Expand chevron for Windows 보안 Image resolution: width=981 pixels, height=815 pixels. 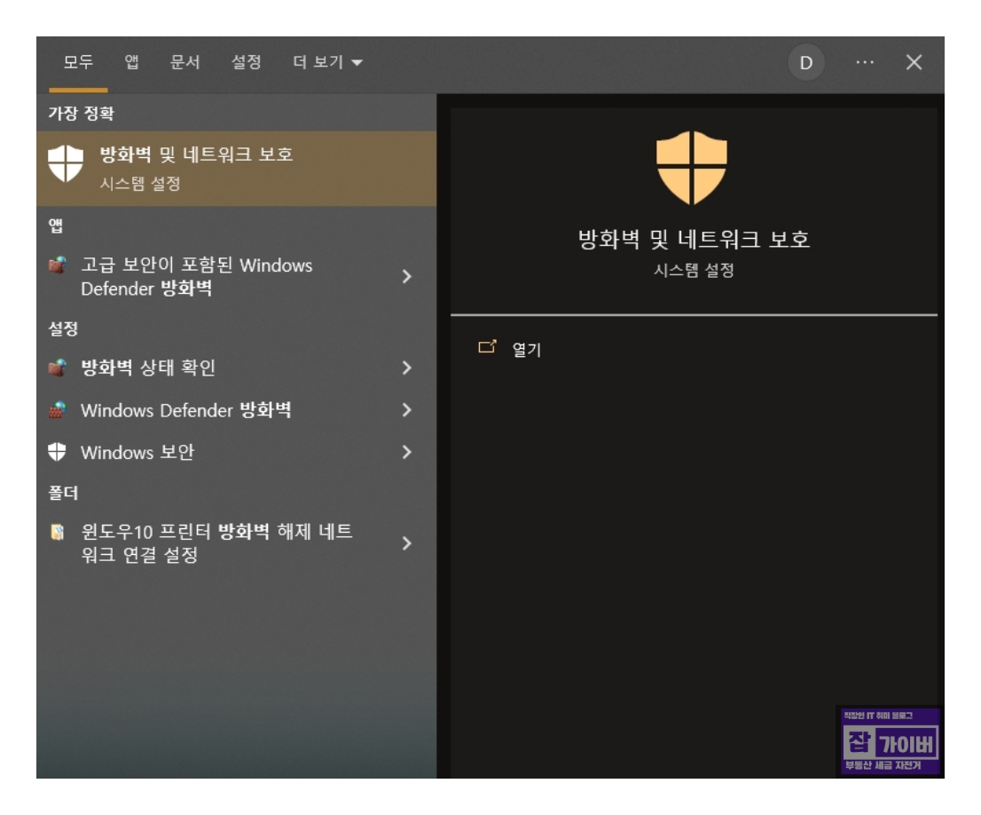pos(406,452)
